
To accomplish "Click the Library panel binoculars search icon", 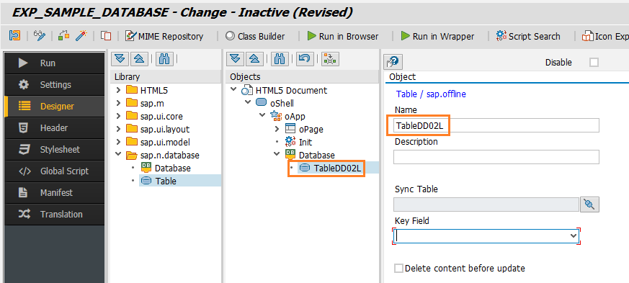I will [x=164, y=59].
